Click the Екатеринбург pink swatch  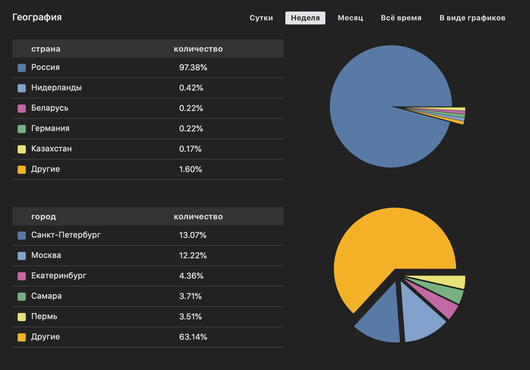pos(22,276)
